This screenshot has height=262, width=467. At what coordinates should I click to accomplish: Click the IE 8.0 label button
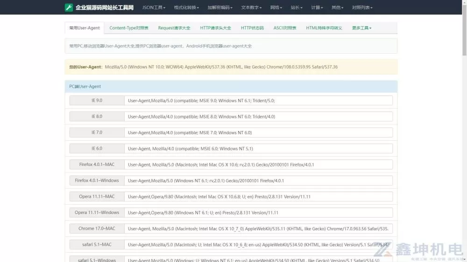[97, 117]
